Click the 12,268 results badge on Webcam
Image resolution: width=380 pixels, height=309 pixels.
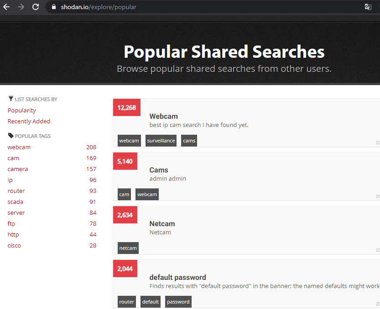click(126, 107)
